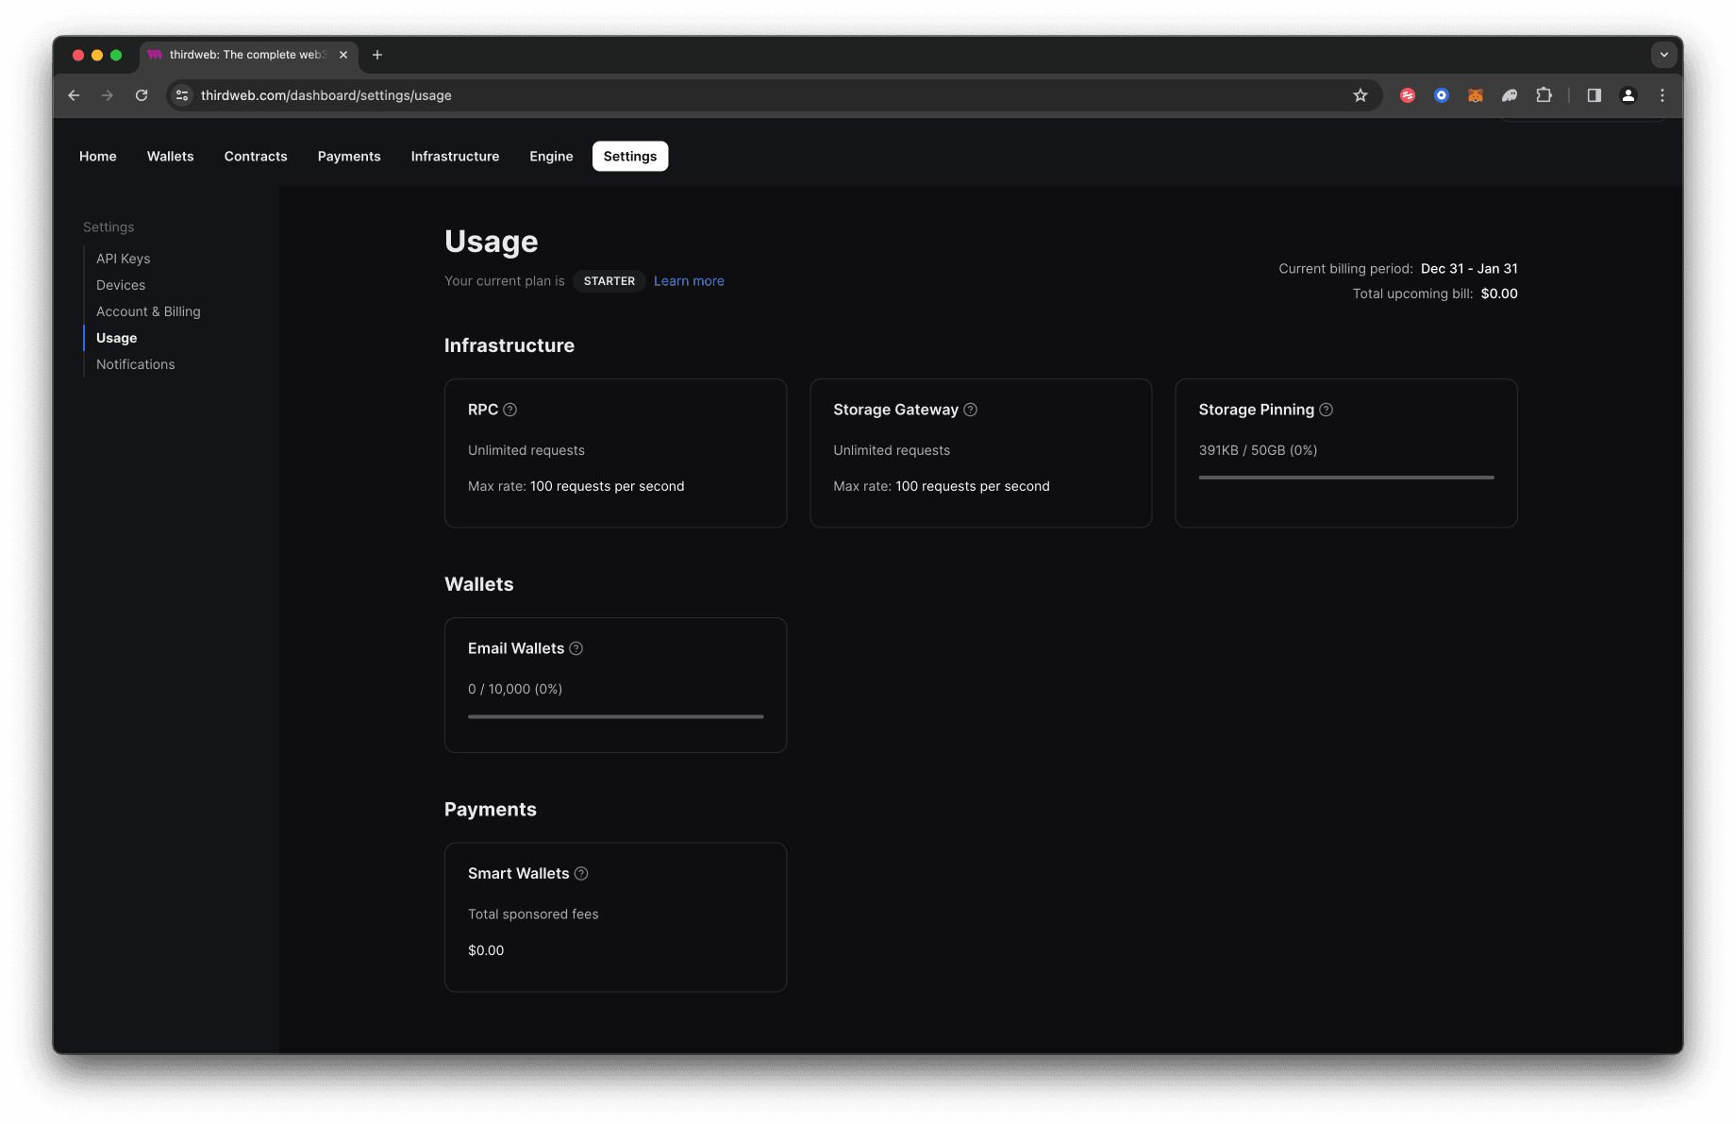Click the Storage Pinning help icon
The height and width of the screenshot is (1124, 1736).
pos(1327,410)
